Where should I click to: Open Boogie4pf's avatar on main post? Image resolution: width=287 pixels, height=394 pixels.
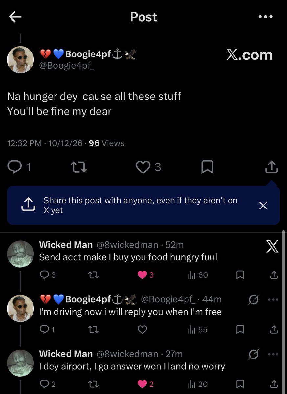pyautogui.click(x=20, y=59)
